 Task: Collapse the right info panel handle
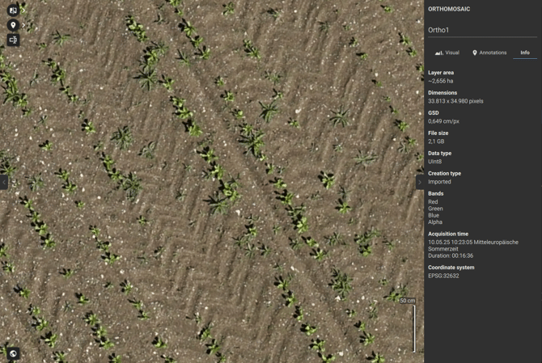click(x=419, y=182)
